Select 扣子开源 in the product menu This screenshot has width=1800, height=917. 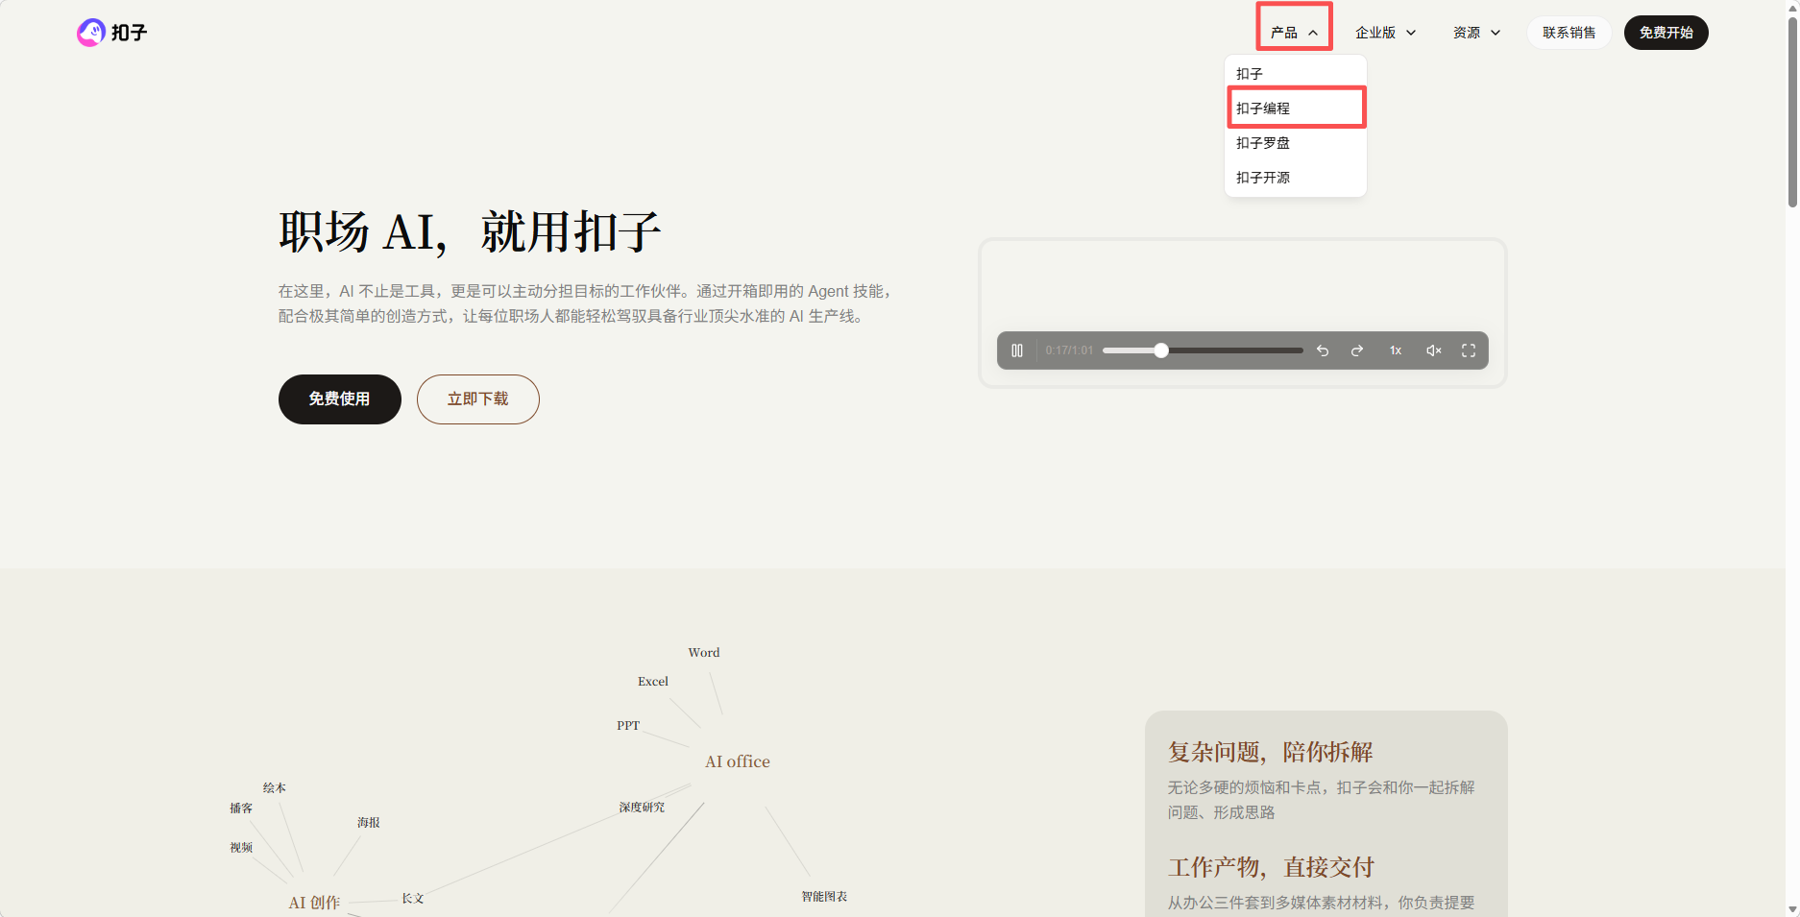point(1296,178)
